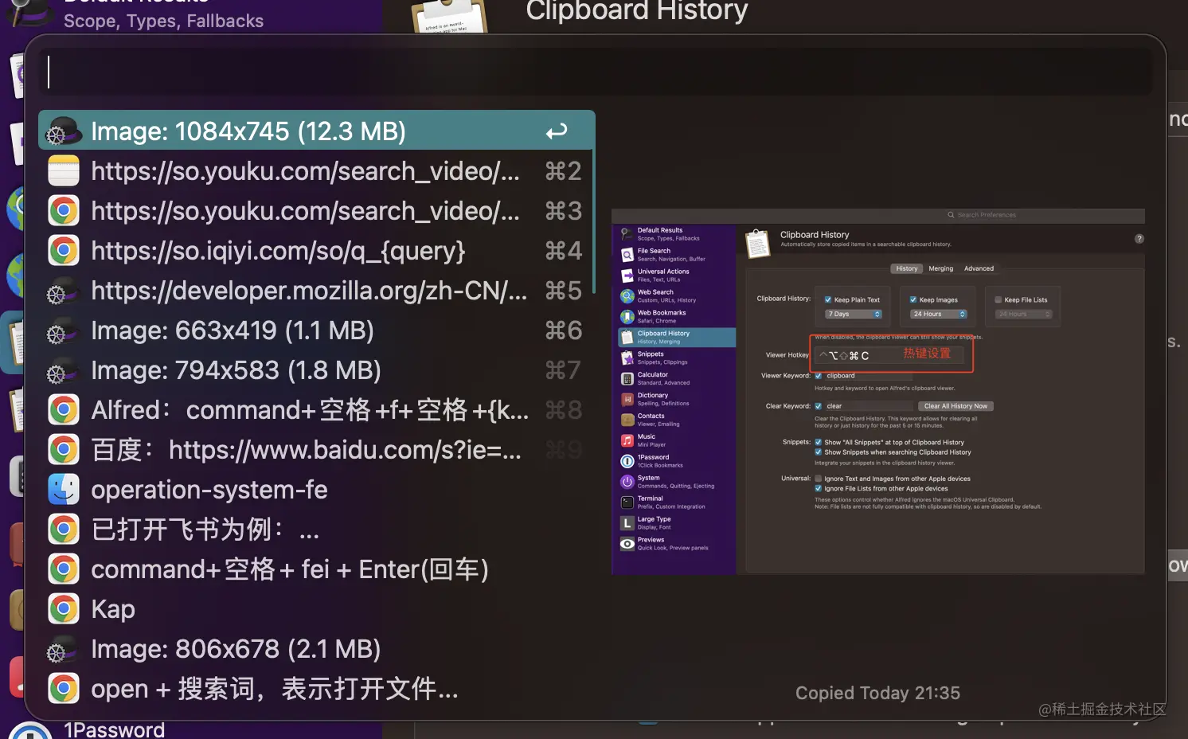
Task: Click the Chrome icon beside the iqiyi URL
Action: [x=64, y=251]
